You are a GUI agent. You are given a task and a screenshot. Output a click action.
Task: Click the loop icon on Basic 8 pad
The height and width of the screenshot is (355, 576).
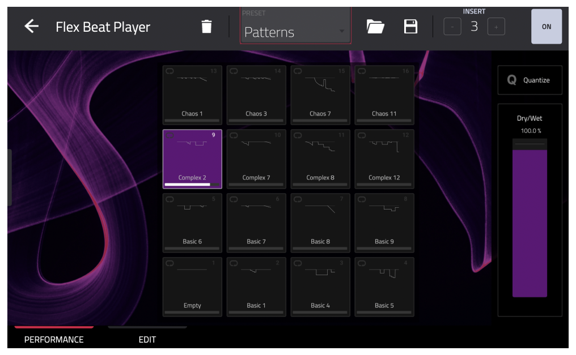pyautogui.click(x=298, y=199)
